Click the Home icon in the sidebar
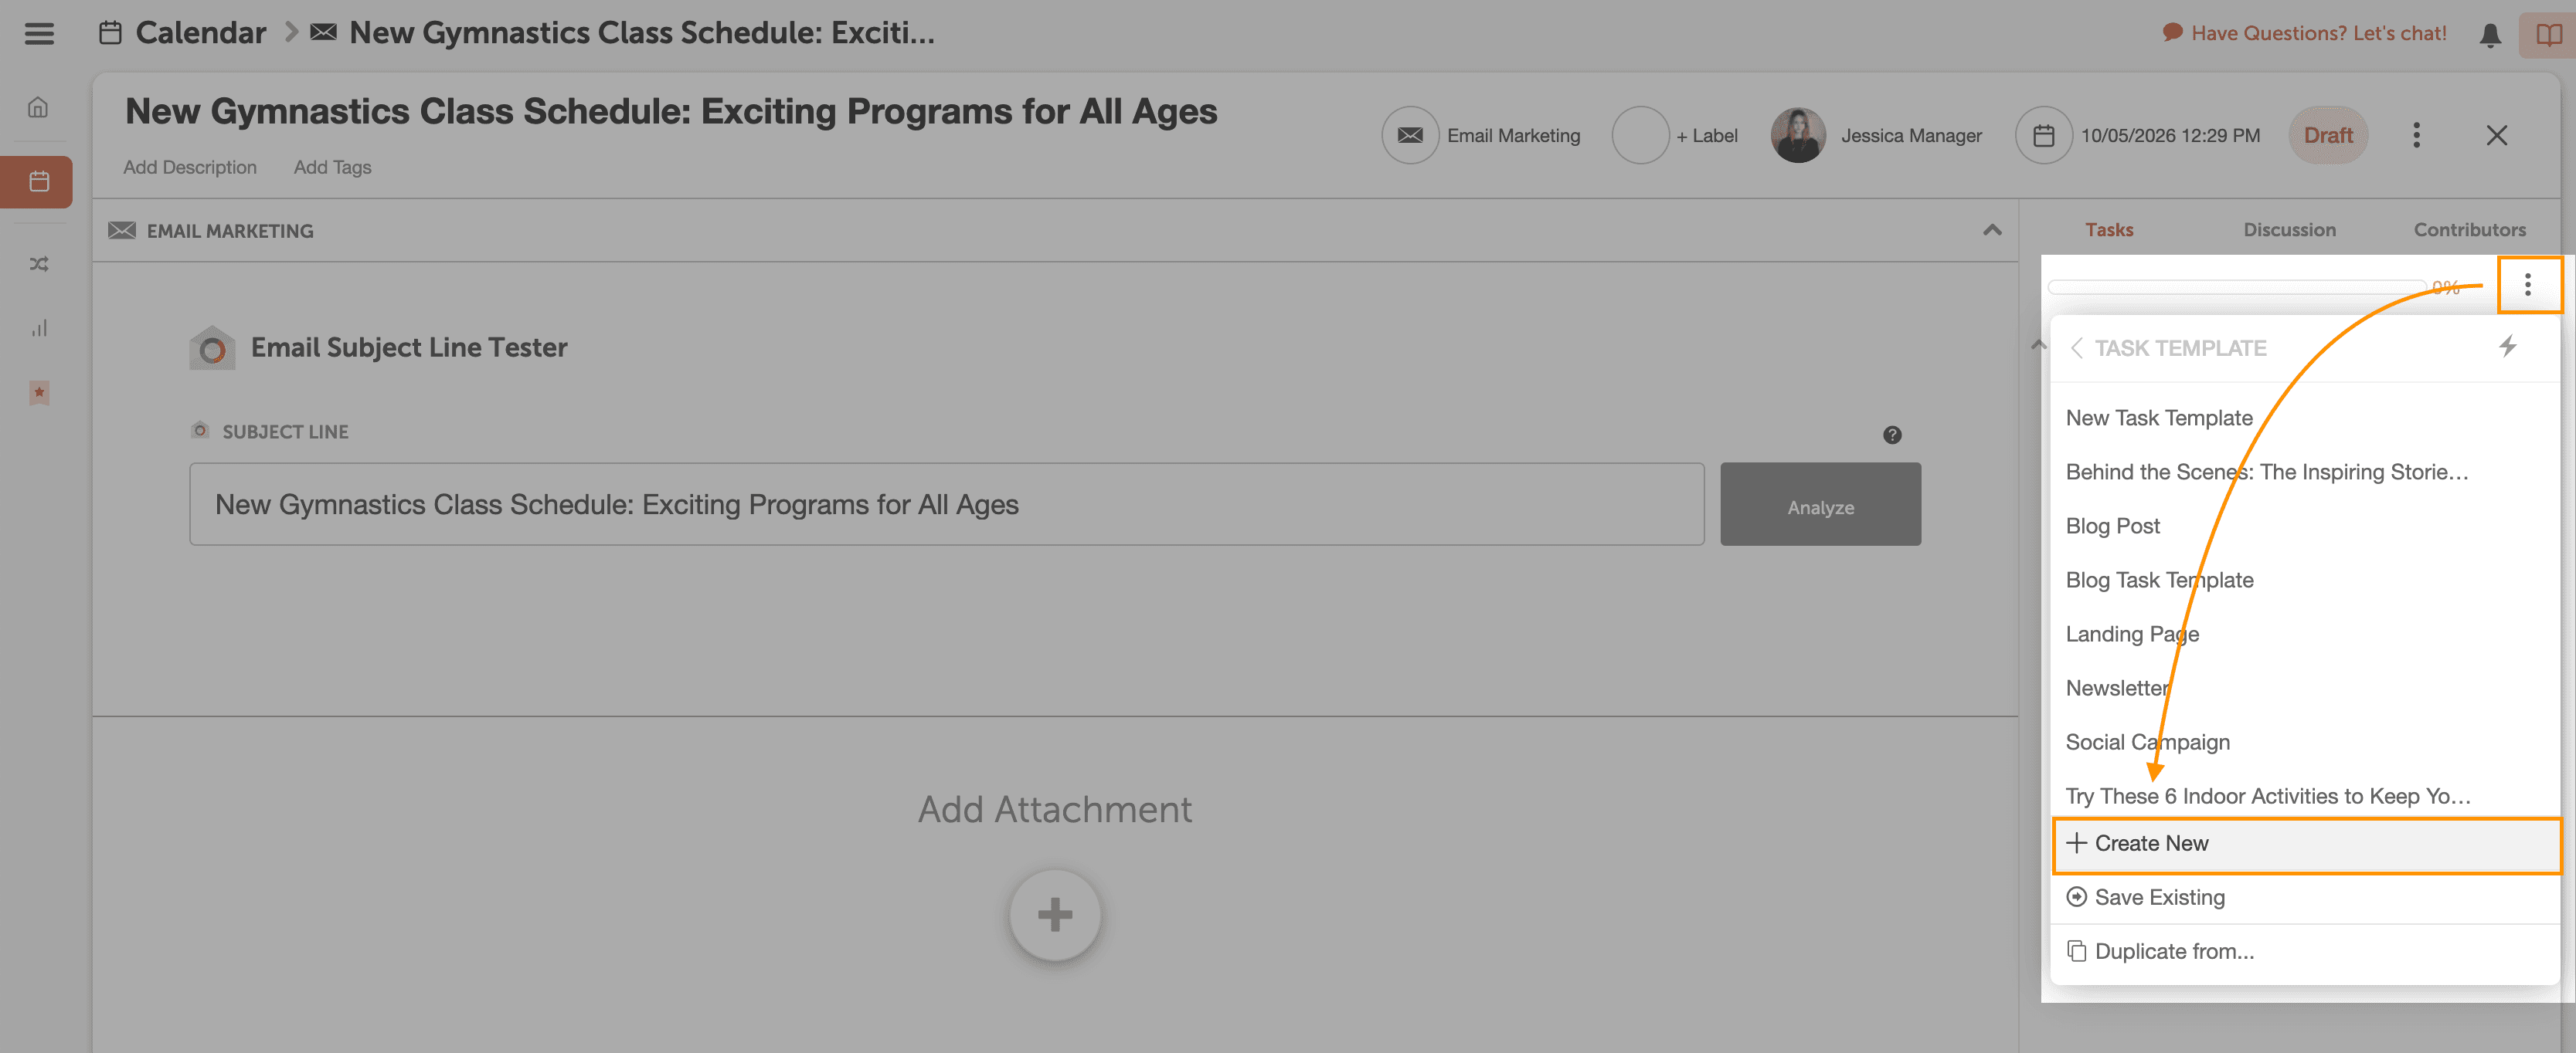 (38, 107)
